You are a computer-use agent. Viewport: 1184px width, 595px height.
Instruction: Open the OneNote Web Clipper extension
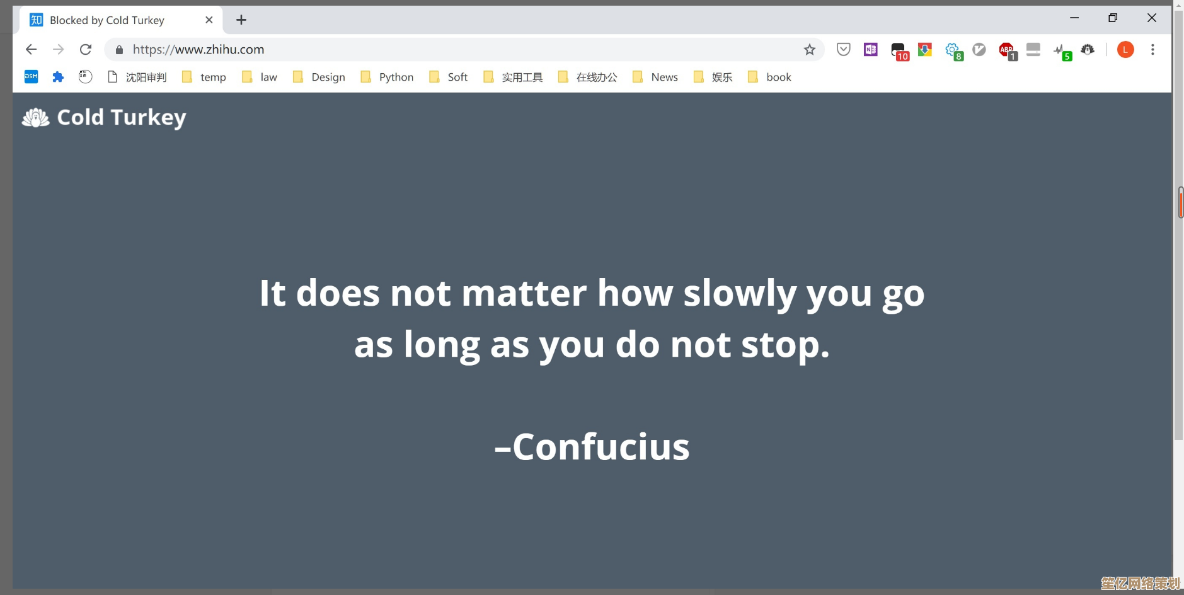tap(870, 50)
